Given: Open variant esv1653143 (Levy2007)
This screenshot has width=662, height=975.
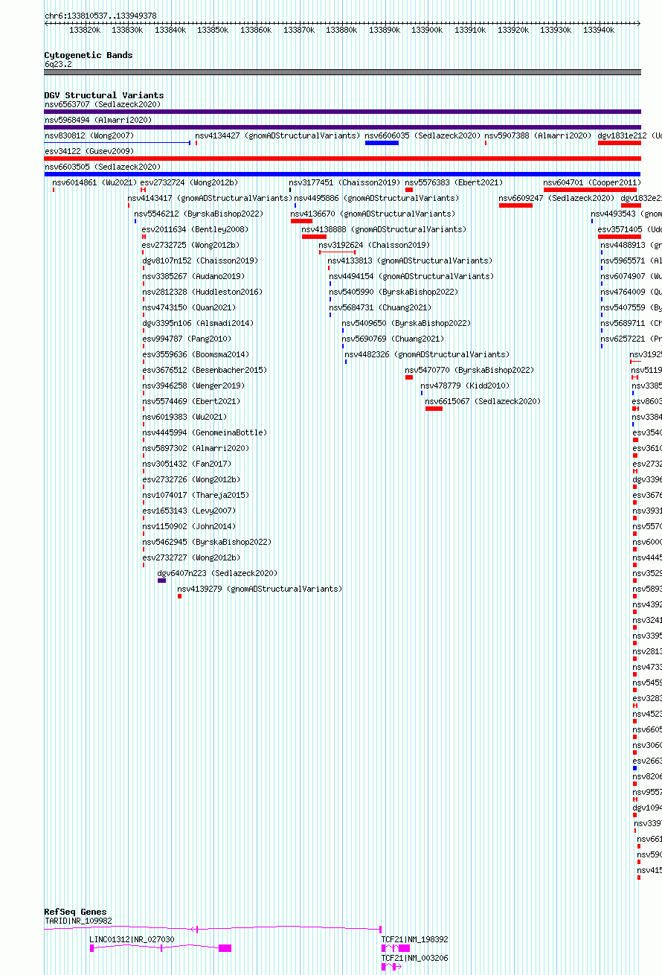Looking at the screenshot, I should (189, 511).
